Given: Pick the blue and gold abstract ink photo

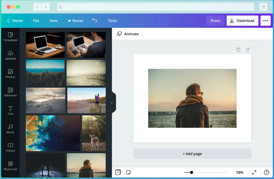Looking at the screenshot, I should point(53,133).
